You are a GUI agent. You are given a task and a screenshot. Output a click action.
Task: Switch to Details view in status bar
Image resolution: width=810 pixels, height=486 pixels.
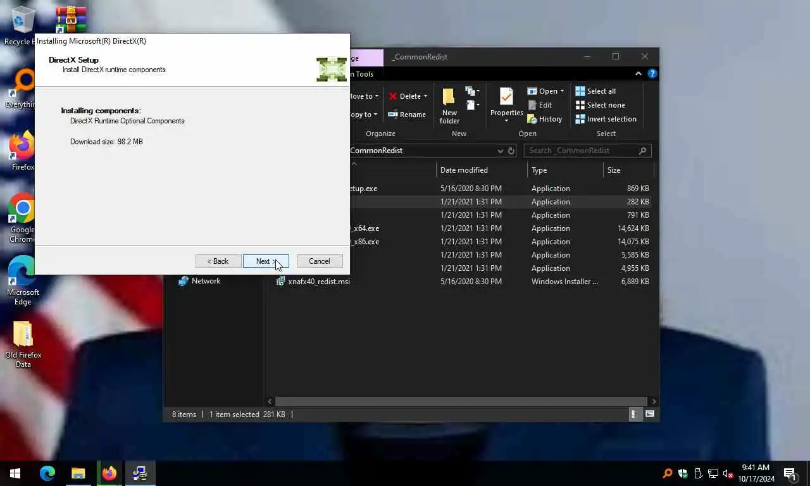634,414
